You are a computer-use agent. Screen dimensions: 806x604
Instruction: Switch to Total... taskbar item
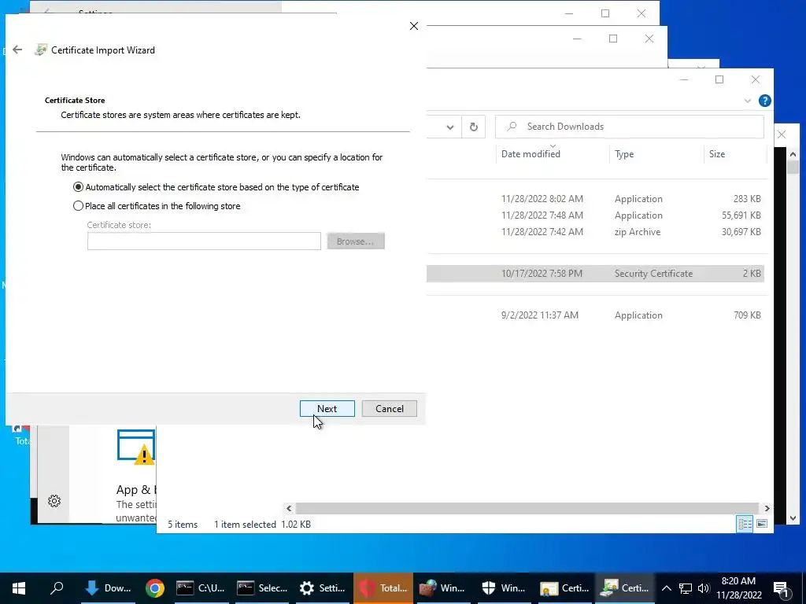click(383, 588)
